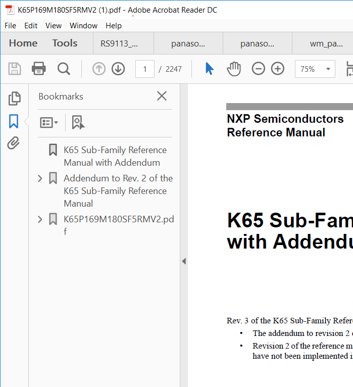Select K65P169M180SF5RMV2.pdf bookmark text

(x=119, y=225)
